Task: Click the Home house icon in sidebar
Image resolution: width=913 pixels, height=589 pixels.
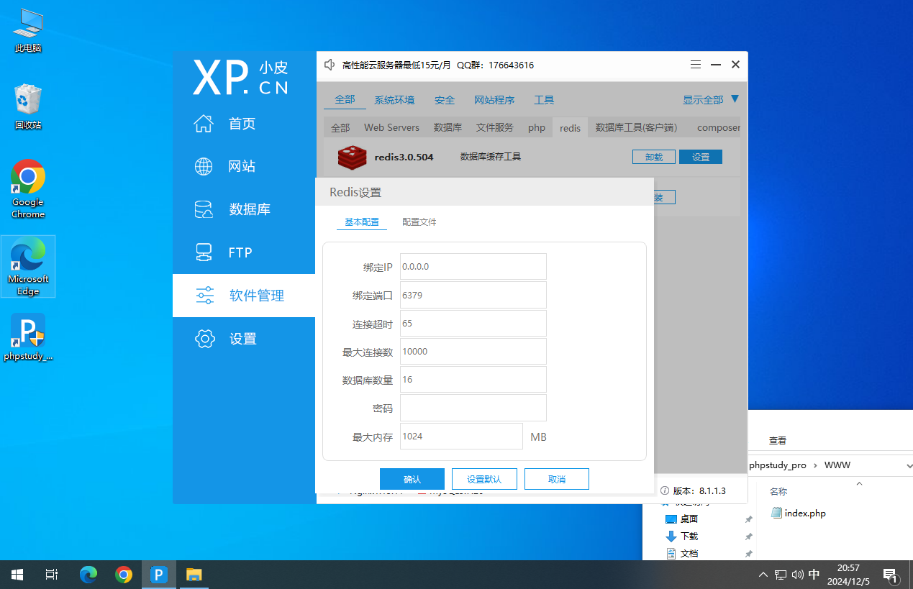Action: [204, 124]
